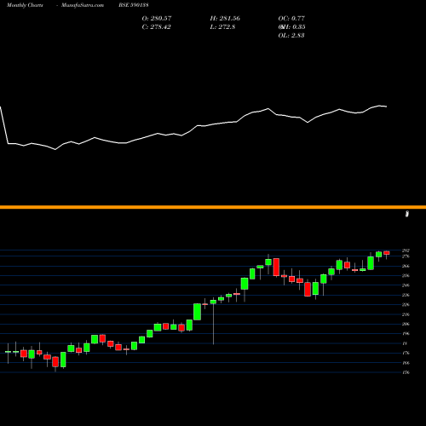Click the MunafaSutra.com label

83,5
